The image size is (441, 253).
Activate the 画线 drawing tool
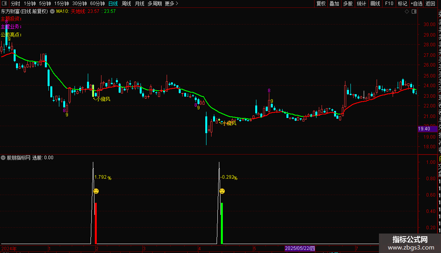click(375, 4)
